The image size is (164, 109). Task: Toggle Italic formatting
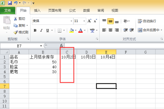(41, 31)
